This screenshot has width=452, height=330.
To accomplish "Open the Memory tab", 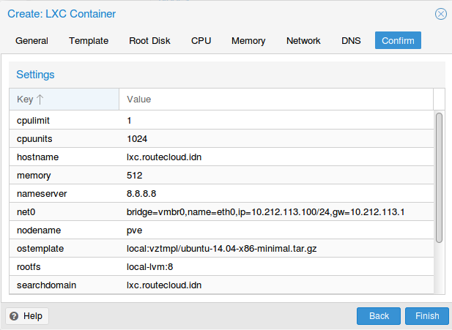I will [248, 40].
